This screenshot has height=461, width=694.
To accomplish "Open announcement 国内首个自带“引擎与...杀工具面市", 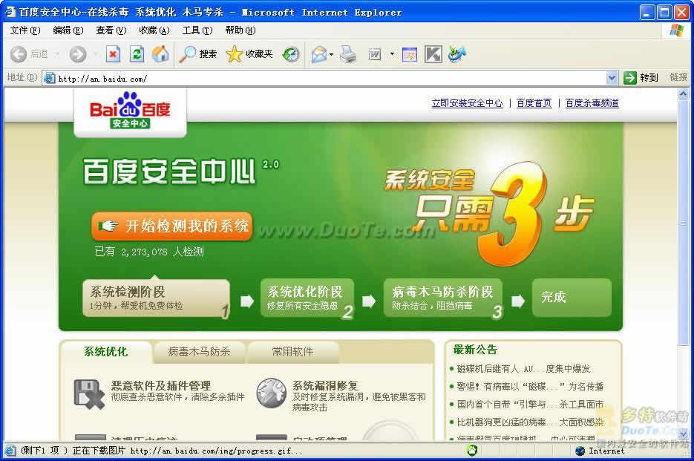I will tap(530, 405).
